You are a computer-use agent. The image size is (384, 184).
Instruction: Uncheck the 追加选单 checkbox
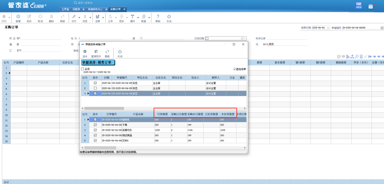(235, 69)
